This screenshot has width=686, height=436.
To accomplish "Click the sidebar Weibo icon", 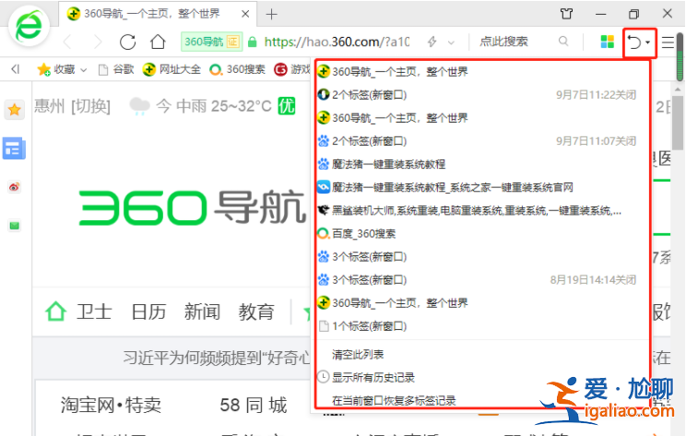I will point(14,187).
